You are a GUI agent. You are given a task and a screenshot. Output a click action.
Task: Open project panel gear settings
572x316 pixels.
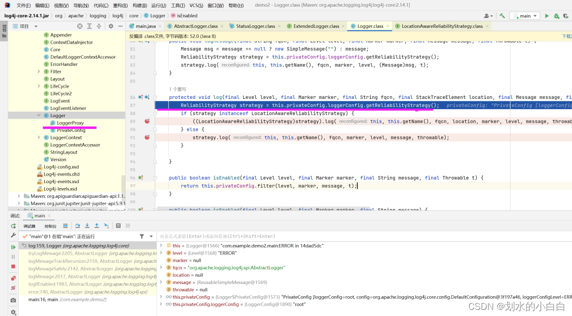(111, 26)
